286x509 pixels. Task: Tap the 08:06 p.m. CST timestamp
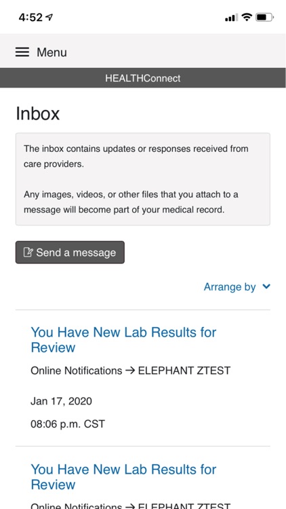point(68,424)
